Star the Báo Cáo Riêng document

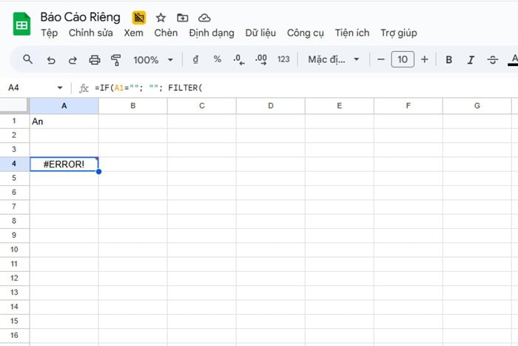tap(161, 17)
